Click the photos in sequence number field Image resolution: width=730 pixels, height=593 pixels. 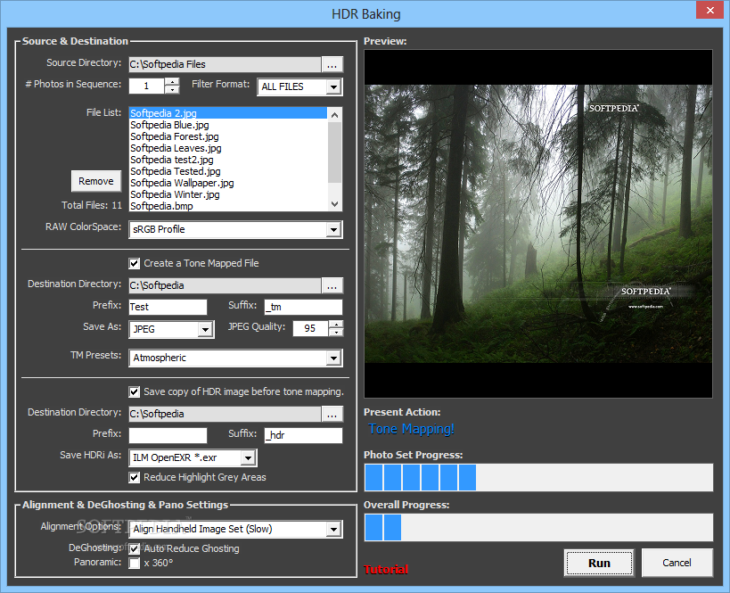pyautogui.click(x=147, y=86)
